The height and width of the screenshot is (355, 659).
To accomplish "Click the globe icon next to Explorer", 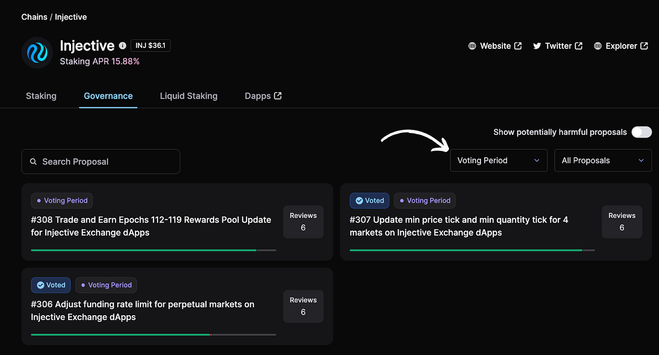I will pos(597,46).
